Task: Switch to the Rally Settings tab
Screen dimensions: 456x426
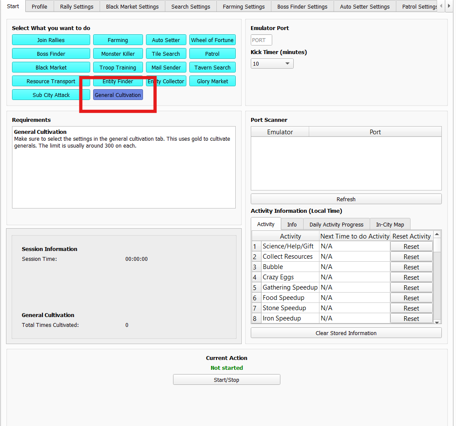Action: coord(76,6)
